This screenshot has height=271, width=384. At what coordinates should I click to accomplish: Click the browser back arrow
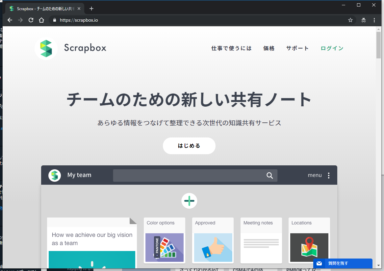click(10, 20)
